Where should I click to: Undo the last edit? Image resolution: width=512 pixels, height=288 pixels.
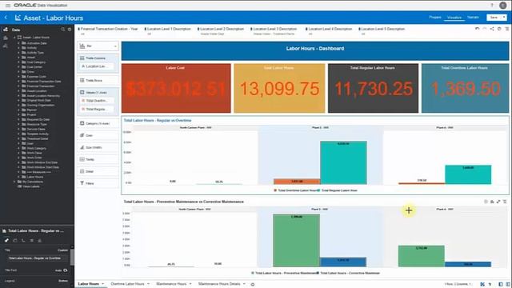(477, 29)
